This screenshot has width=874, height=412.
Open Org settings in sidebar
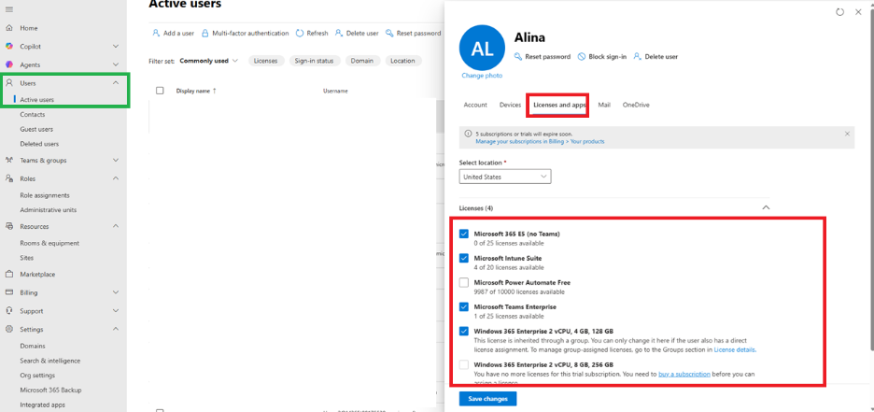[x=37, y=376]
